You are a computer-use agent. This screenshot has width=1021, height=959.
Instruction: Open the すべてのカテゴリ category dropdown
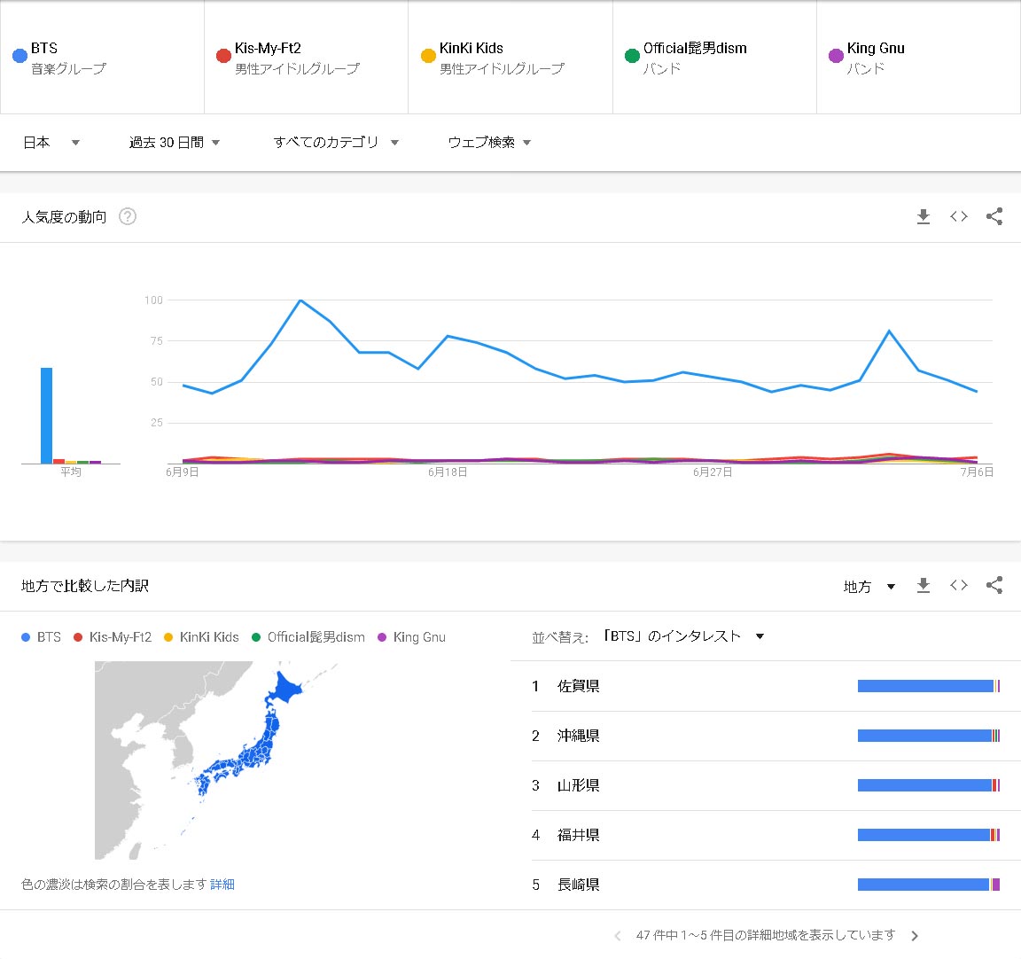point(336,143)
